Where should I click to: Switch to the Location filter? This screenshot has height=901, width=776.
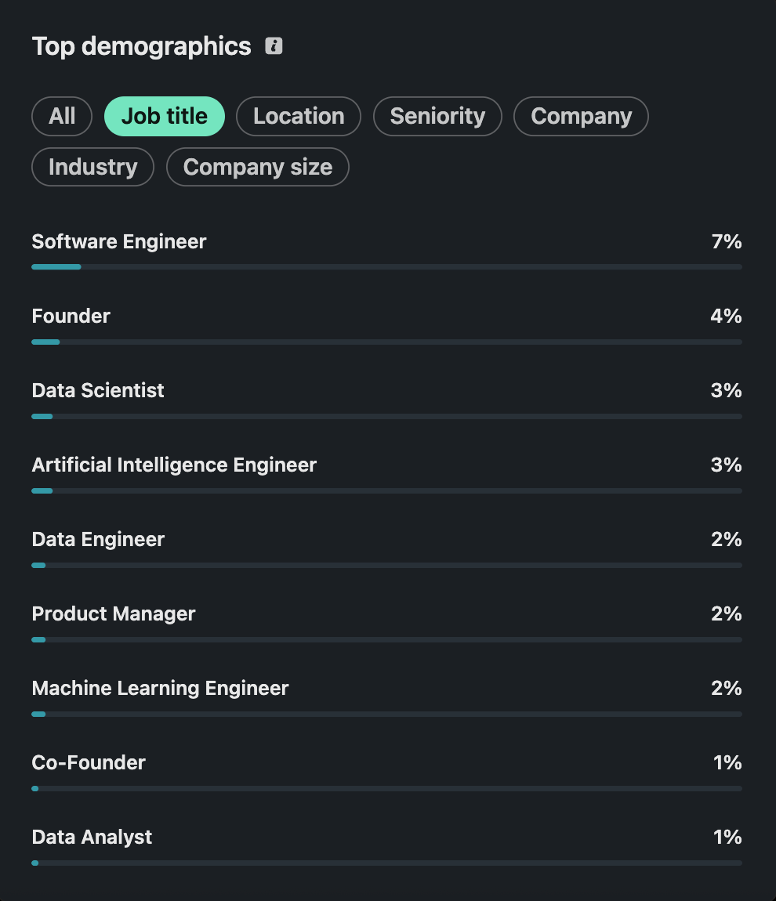coord(299,116)
